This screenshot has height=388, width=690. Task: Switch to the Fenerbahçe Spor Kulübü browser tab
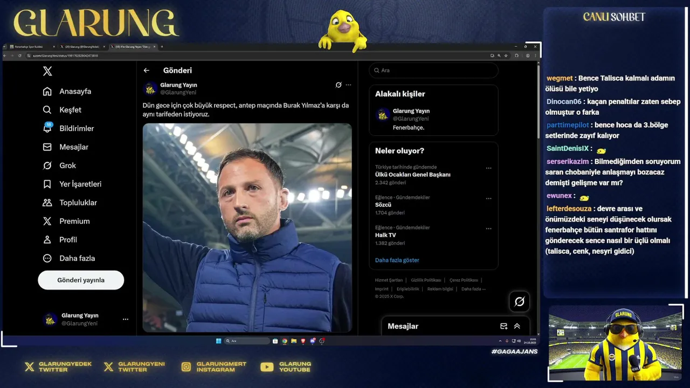30,47
